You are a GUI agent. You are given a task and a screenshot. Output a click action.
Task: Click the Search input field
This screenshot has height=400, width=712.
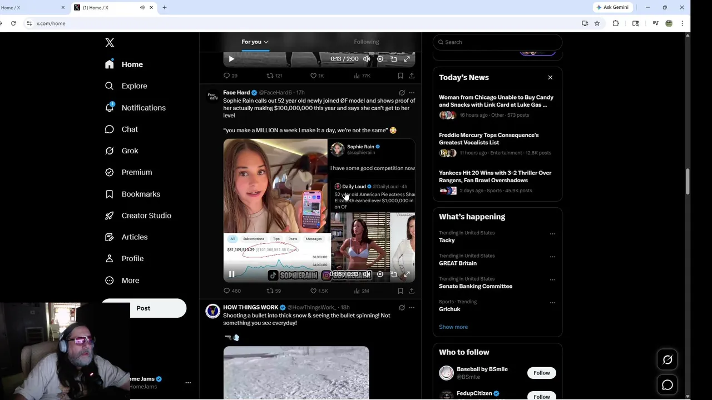pyautogui.click(x=498, y=42)
